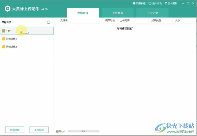Switch to the 上传管理 tab
The width and height of the screenshot is (197, 136).
pyautogui.click(x=118, y=13)
